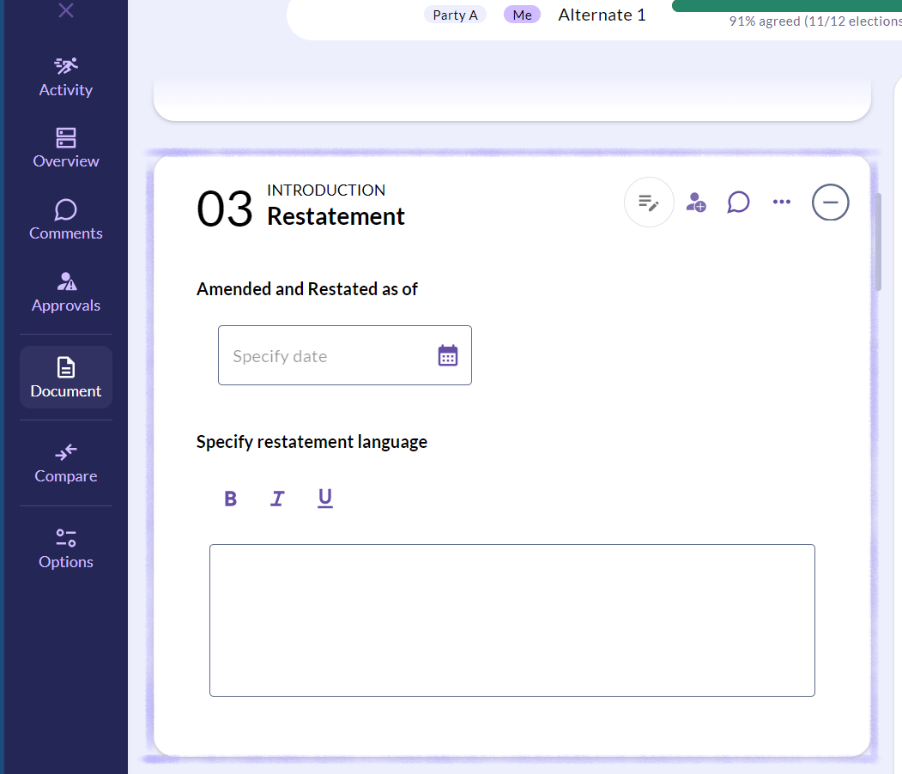Open the Compare view
Screen dimensions: 902x774
pos(65,463)
